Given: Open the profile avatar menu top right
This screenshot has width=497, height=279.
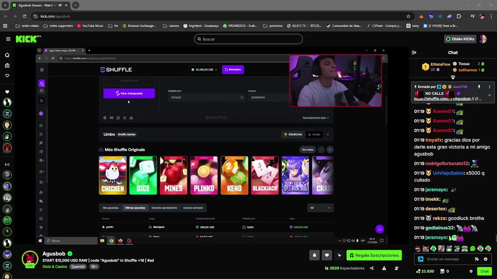Looking at the screenshot, I should coord(483,39).
